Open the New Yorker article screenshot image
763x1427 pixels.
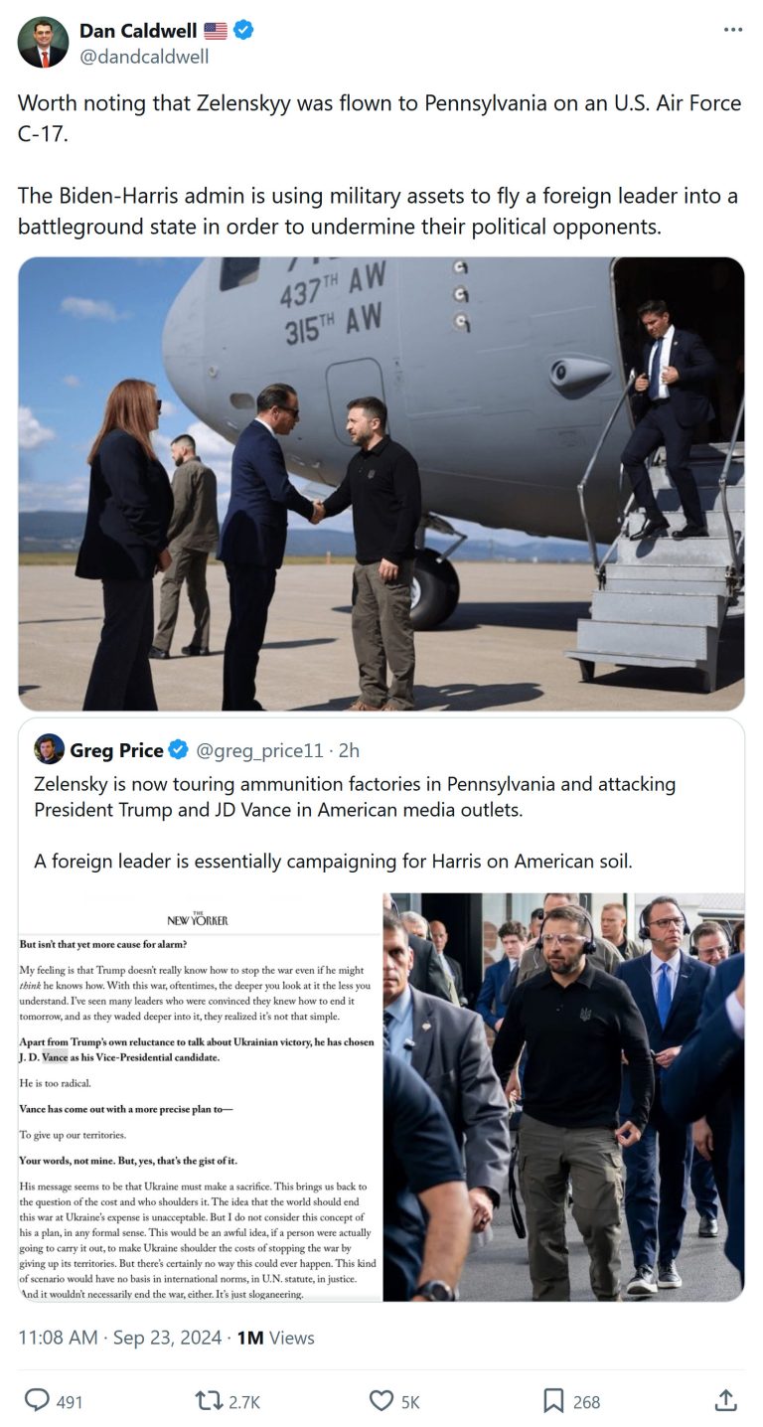[201, 1097]
